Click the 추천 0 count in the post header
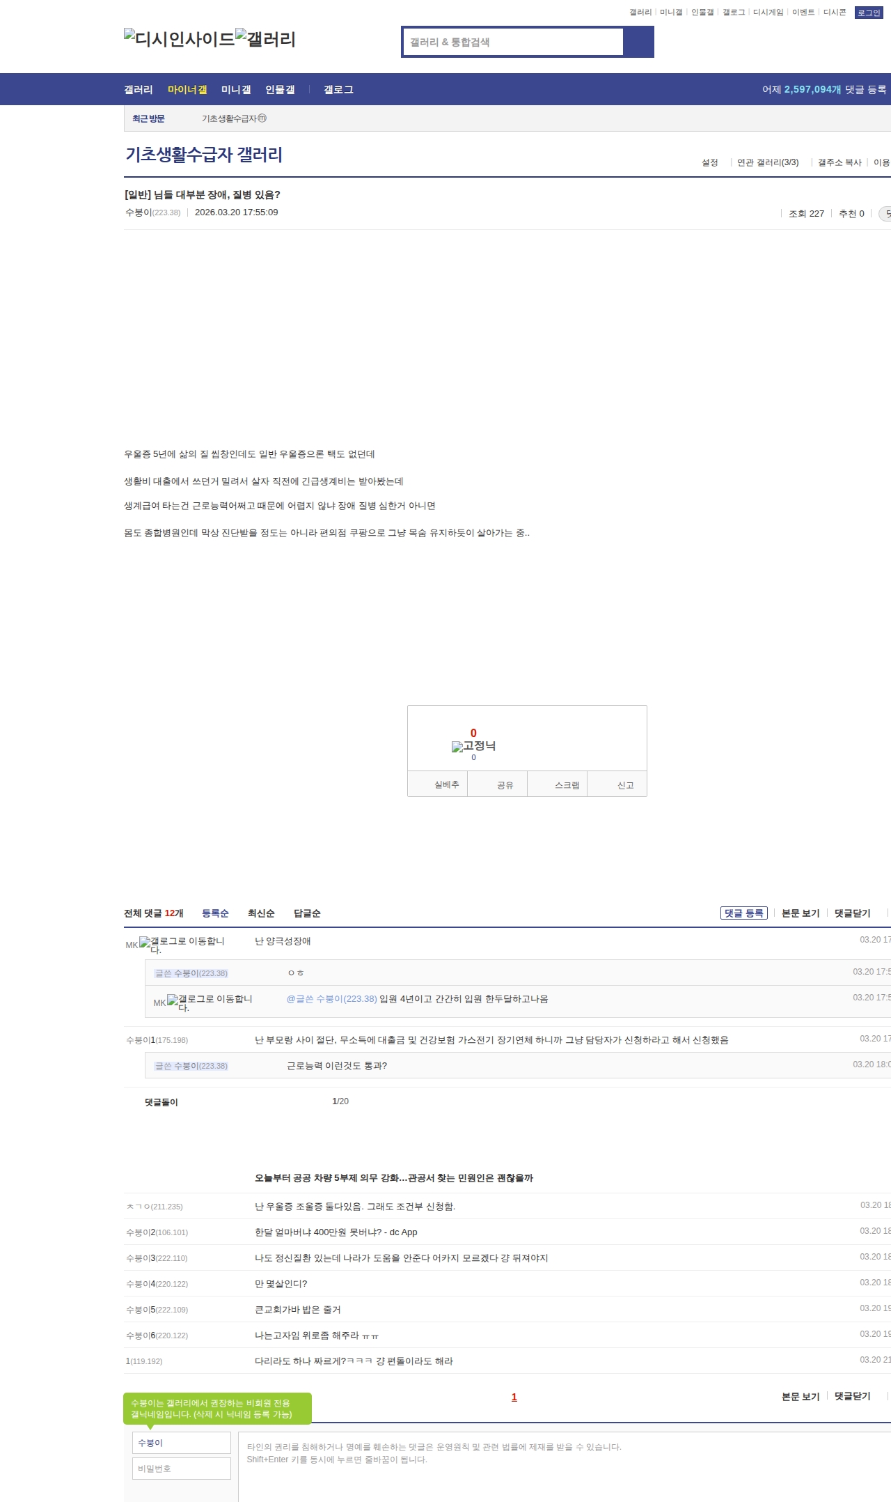The width and height of the screenshot is (891, 1502). (851, 214)
